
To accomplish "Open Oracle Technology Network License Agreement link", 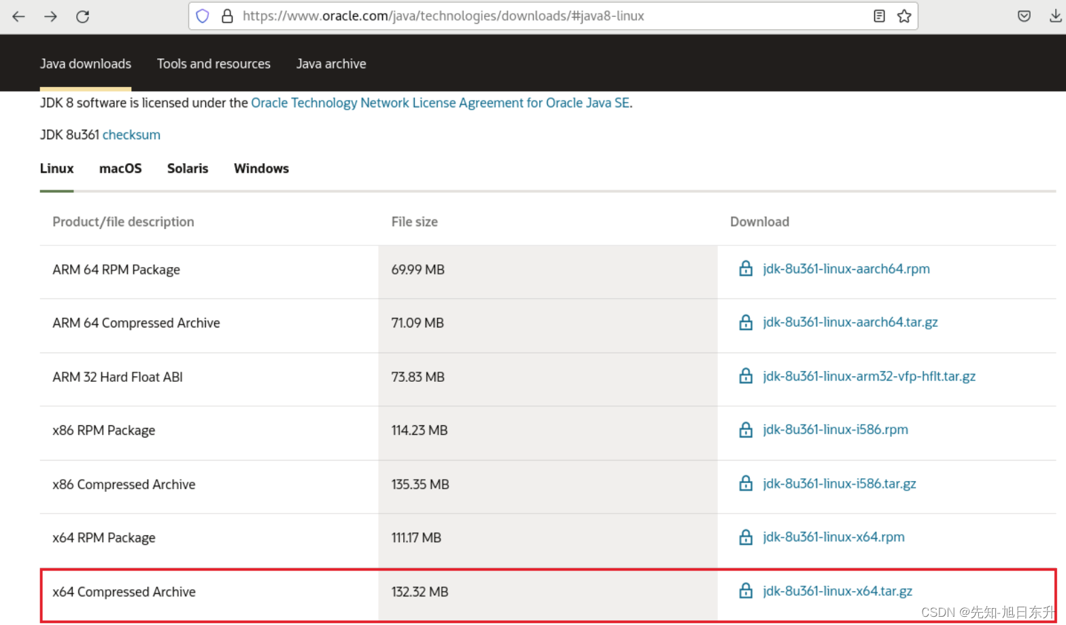I will coord(440,103).
